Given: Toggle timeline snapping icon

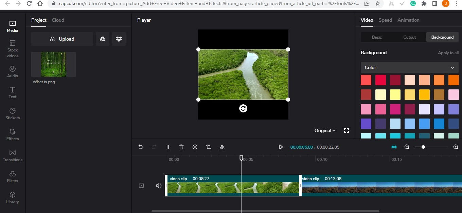Looking at the screenshot, I should (x=394, y=147).
